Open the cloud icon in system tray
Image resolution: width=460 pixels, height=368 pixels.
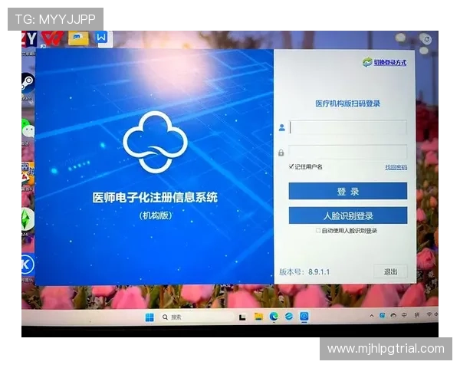click(x=393, y=315)
